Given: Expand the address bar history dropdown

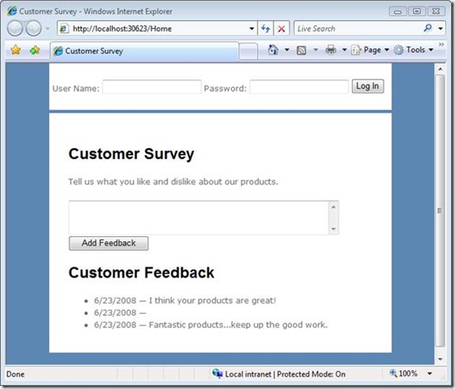Looking at the screenshot, I should click(x=251, y=28).
